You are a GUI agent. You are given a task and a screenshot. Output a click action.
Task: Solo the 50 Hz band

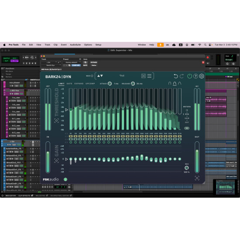click(71, 136)
